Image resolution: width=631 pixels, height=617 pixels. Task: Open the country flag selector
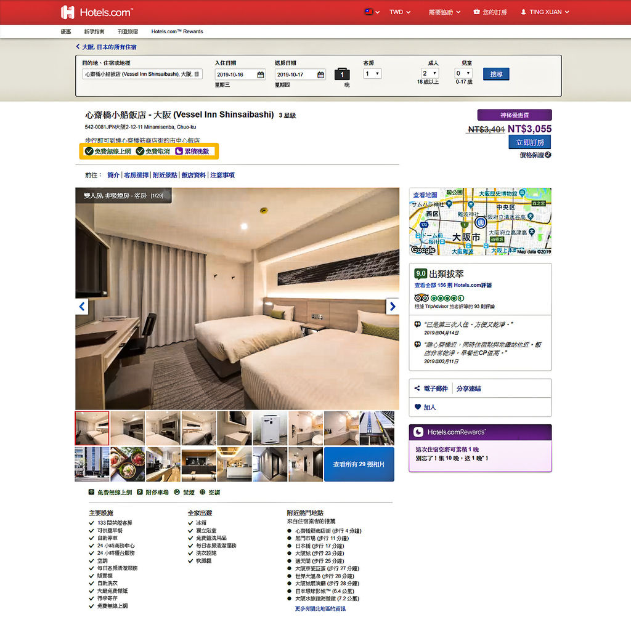[x=372, y=12]
